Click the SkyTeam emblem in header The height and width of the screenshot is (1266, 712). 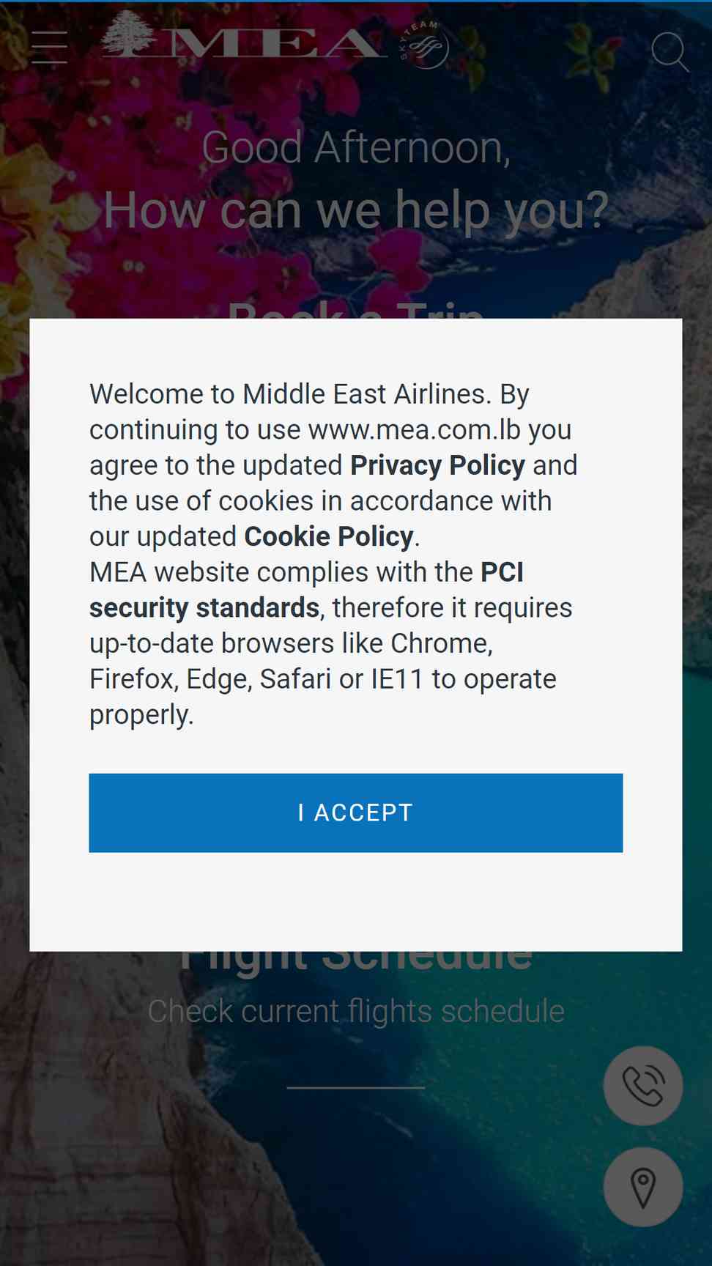(x=424, y=45)
